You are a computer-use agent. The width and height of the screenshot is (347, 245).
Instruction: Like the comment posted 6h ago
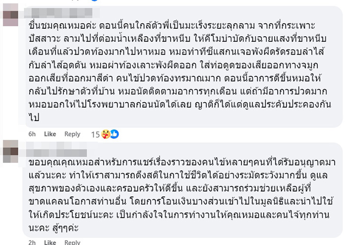pos(50,134)
